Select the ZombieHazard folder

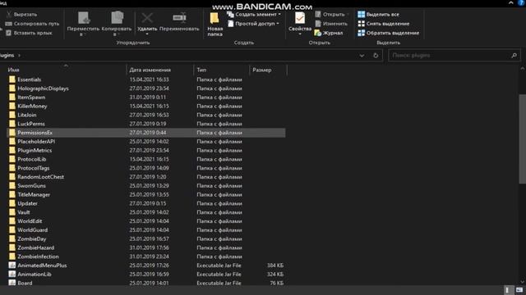click(146, 247)
